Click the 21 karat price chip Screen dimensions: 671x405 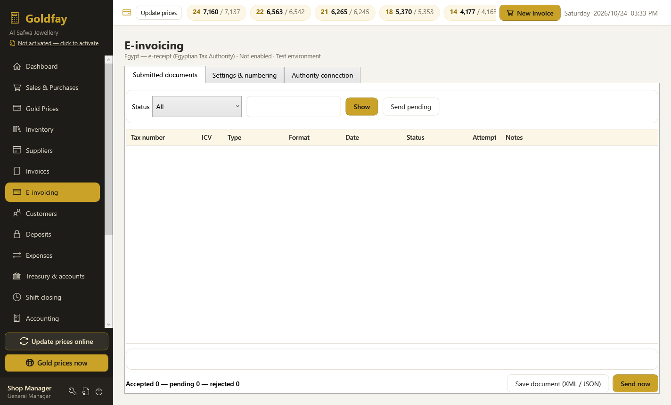[345, 12]
